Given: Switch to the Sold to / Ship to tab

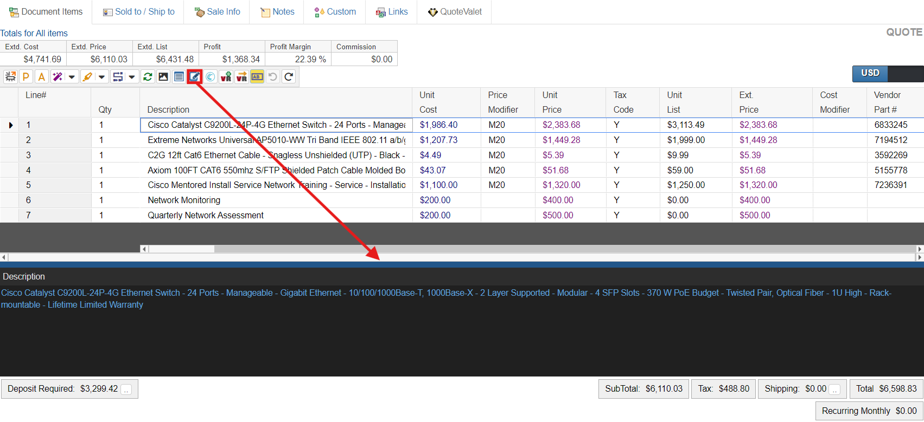Looking at the screenshot, I should tap(139, 12).
